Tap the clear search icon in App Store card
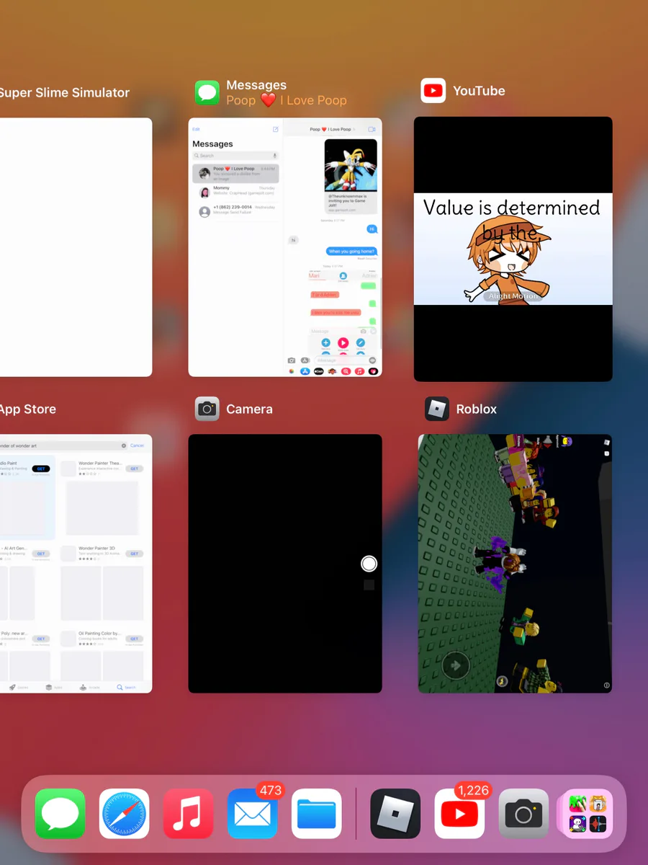 [x=124, y=445]
